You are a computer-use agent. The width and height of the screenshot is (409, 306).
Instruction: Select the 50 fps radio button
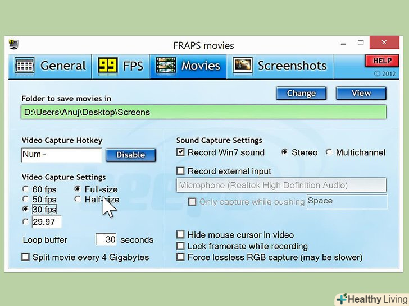(26, 200)
